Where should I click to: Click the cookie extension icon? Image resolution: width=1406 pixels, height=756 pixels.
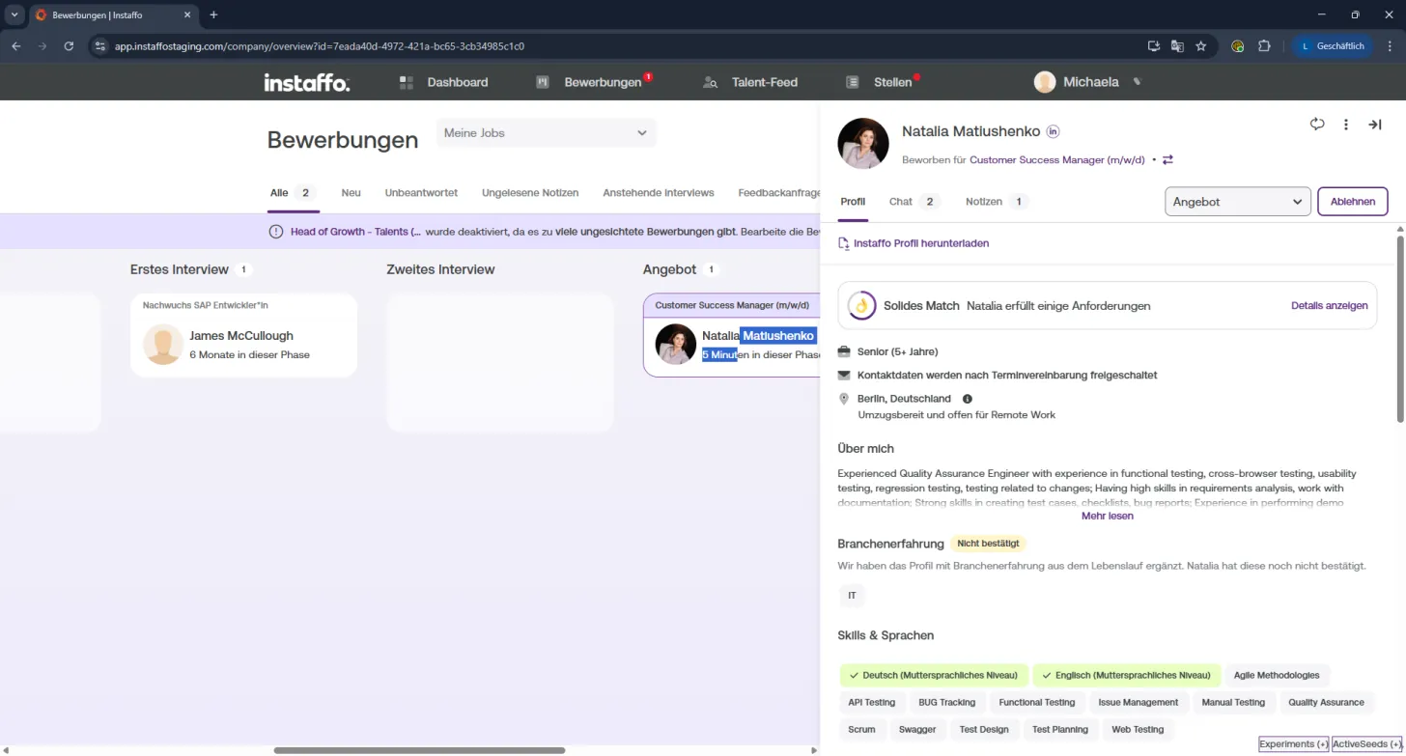click(1238, 45)
